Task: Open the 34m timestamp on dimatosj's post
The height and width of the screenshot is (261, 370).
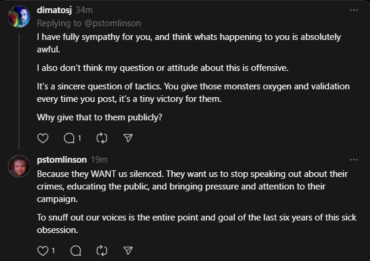Action: point(84,10)
